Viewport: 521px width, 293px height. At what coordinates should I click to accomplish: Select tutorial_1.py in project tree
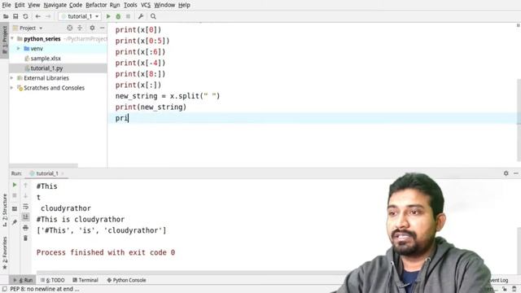[x=43, y=68]
